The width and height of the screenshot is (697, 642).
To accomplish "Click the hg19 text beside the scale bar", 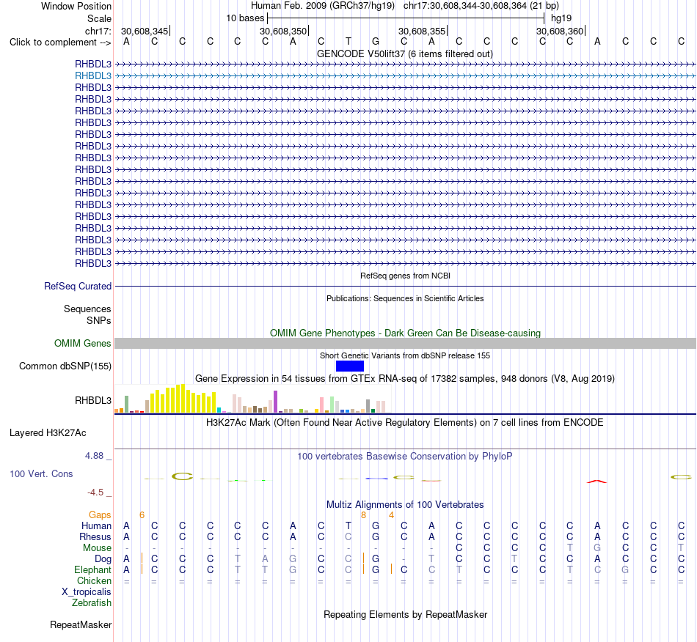I will (x=561, y=18).
